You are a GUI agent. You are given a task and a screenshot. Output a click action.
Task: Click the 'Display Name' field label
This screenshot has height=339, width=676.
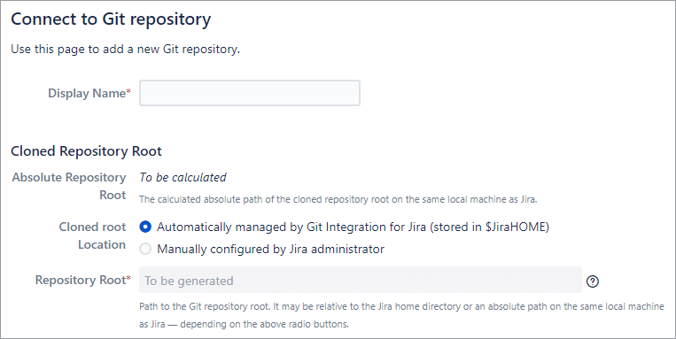[86, 93]
